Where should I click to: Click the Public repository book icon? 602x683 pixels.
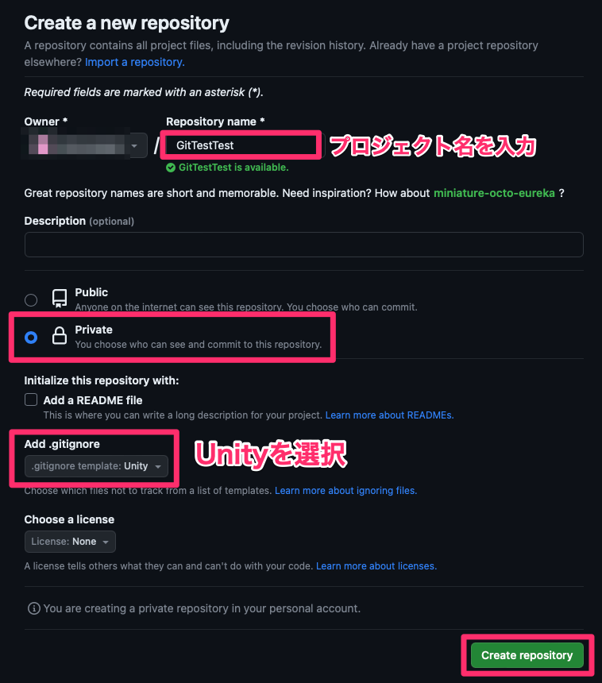coord(60,299)
